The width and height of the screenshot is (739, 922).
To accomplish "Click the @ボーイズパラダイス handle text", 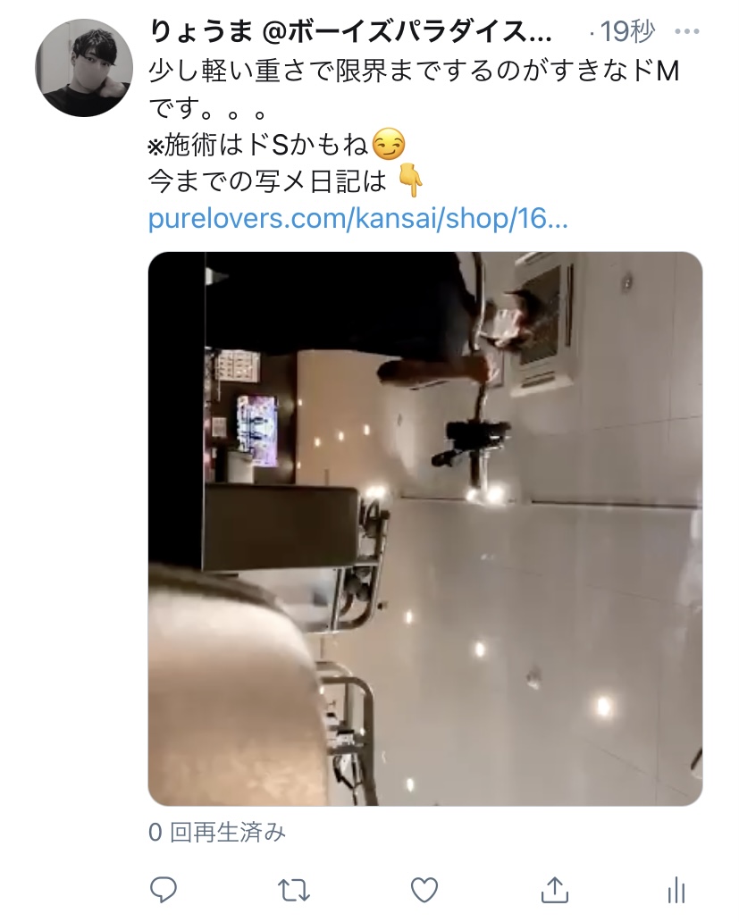I will 407,32.
